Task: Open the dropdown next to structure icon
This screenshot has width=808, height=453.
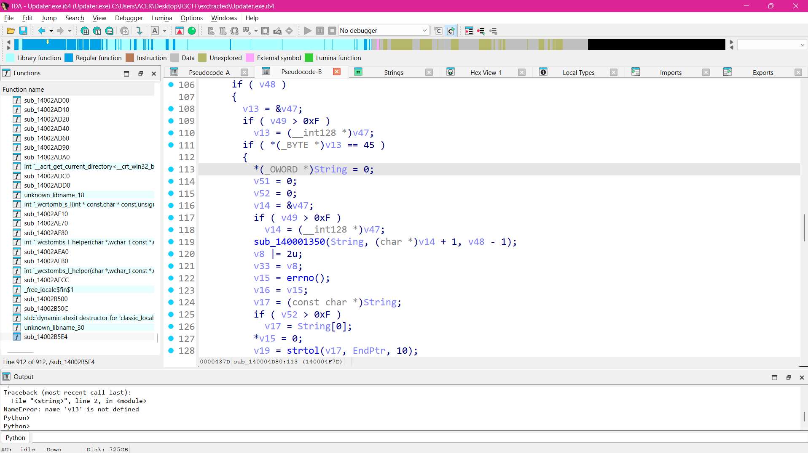Action: click(x=256, y=31)
